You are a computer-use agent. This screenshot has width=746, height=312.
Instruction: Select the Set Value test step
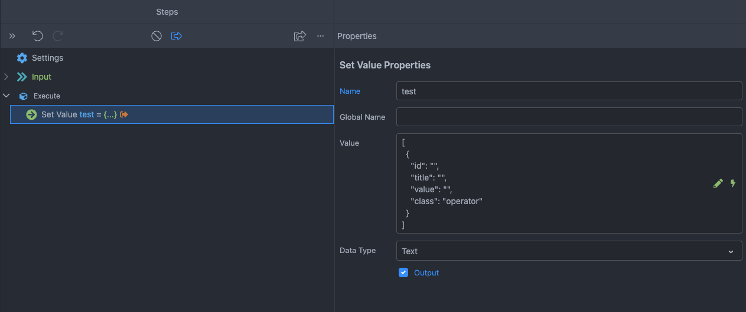172,114
